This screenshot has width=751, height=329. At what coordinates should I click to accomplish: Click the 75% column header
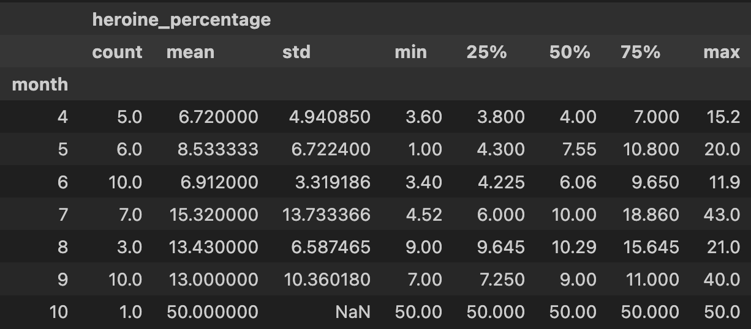640,52
